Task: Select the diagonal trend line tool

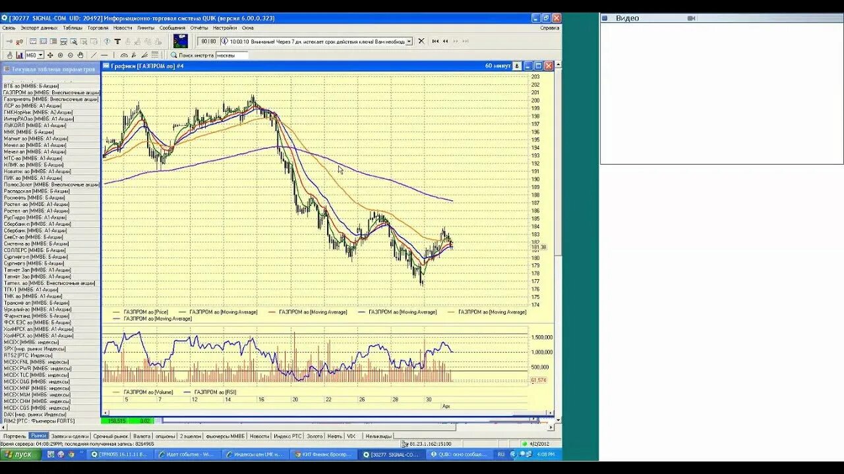Action: [x=94, y=55]
